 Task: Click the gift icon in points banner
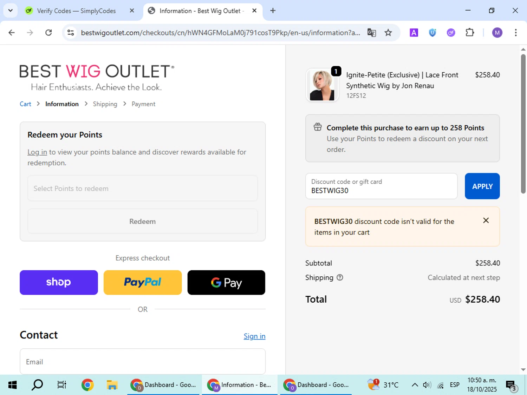tap(318, 127)
